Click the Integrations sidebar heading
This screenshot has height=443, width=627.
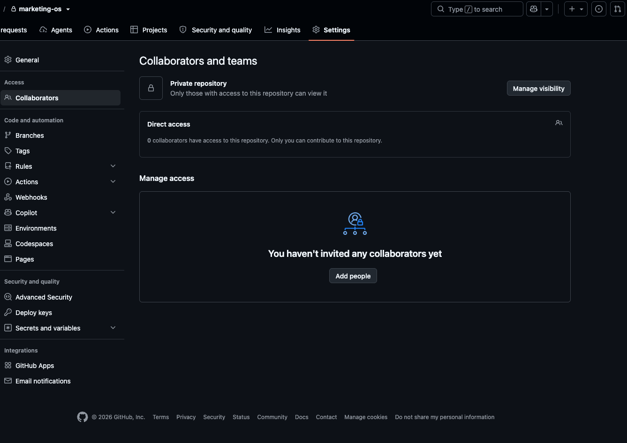(x=21, y=351)
